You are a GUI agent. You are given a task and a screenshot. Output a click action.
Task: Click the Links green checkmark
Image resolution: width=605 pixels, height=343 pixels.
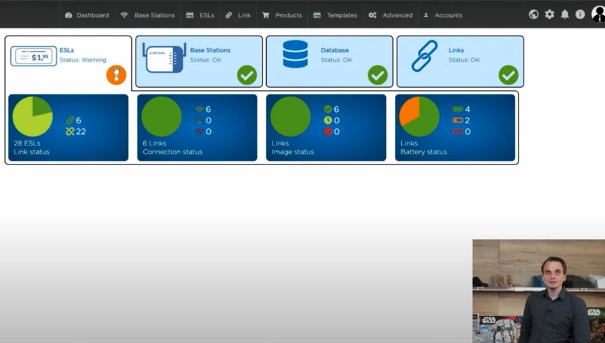click(x=509, y=75)
